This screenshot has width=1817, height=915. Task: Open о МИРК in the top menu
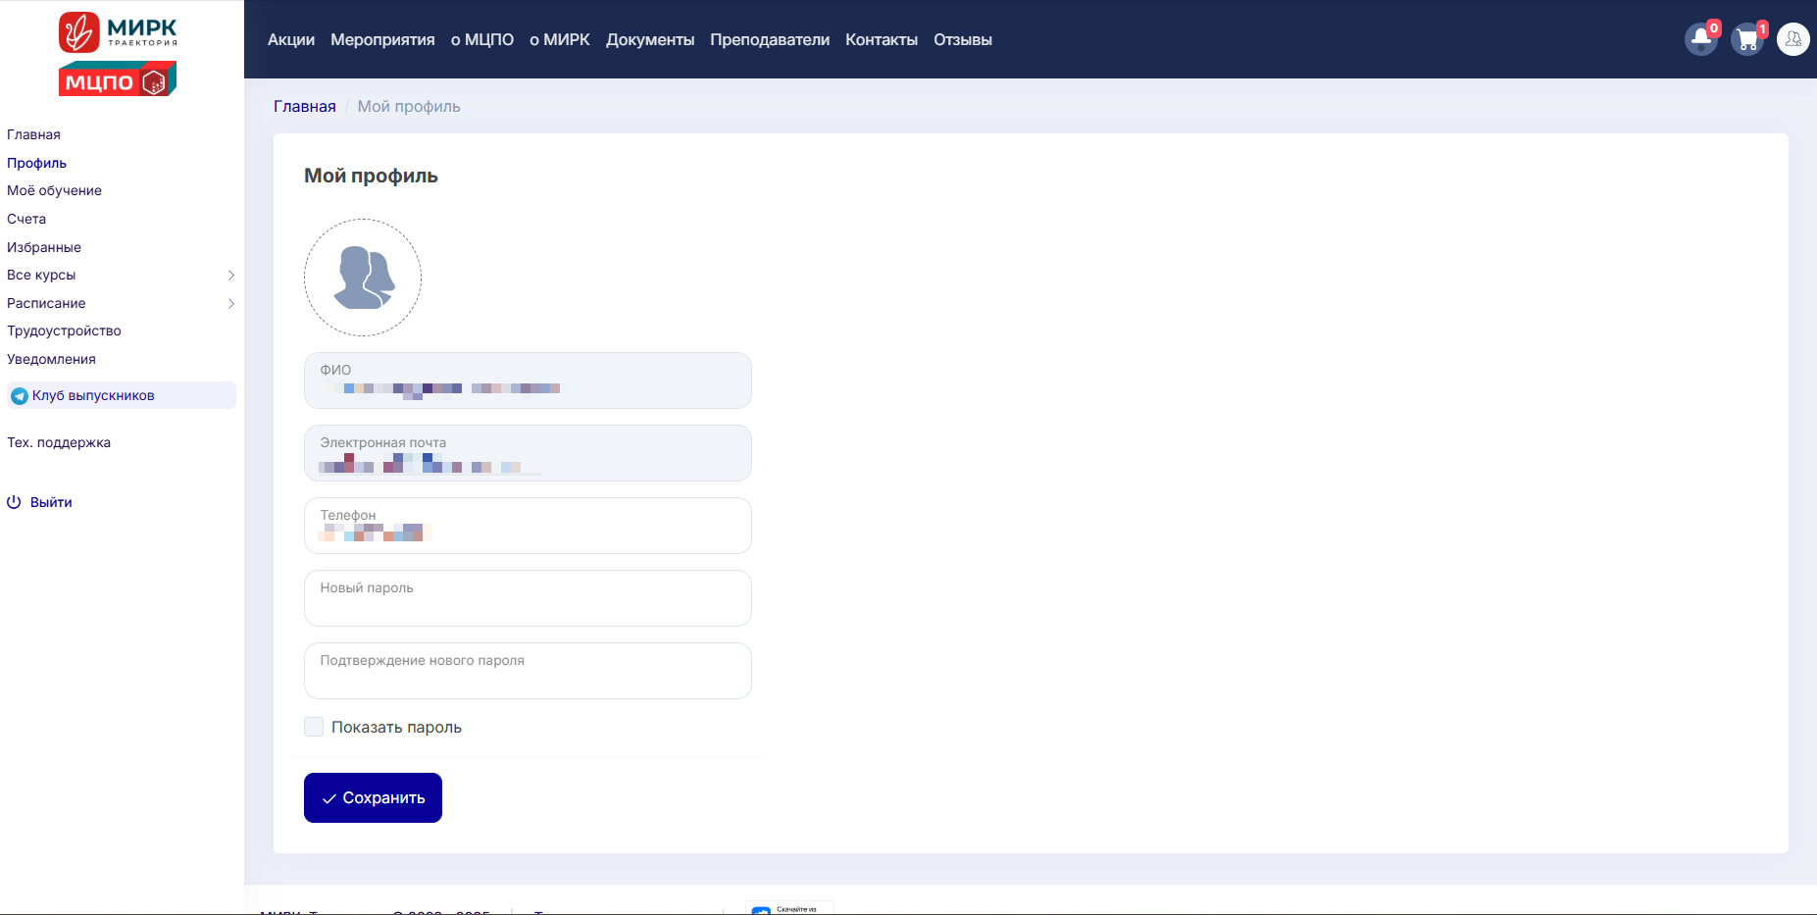pos(560,40)
